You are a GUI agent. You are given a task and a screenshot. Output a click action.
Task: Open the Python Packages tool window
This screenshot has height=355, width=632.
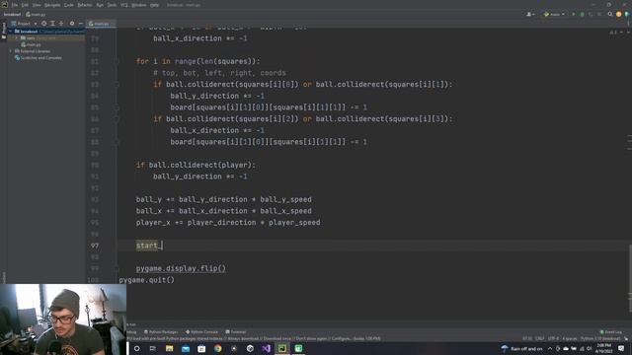tap(161, 332)
